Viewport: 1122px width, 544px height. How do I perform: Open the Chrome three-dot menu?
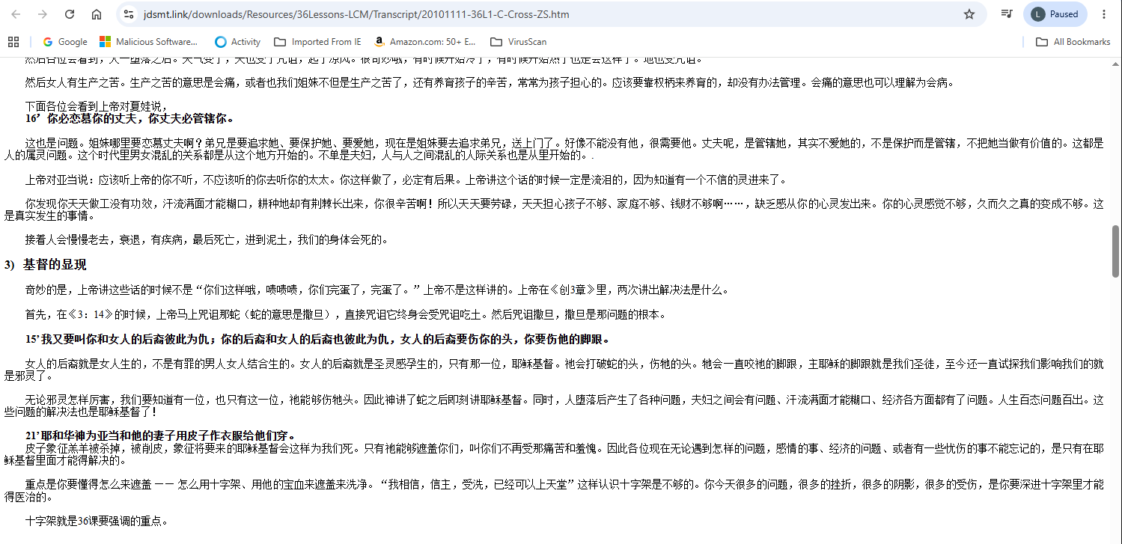point(1104,14)
